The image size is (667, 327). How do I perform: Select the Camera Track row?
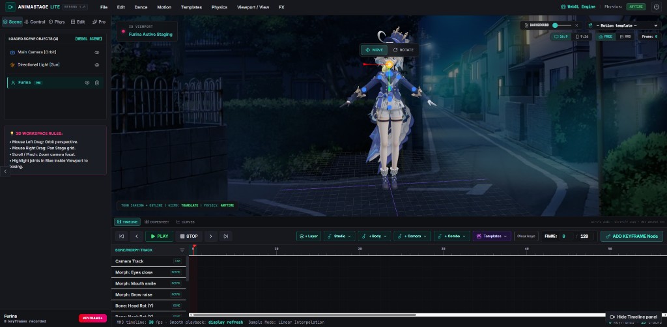point(149,261)
